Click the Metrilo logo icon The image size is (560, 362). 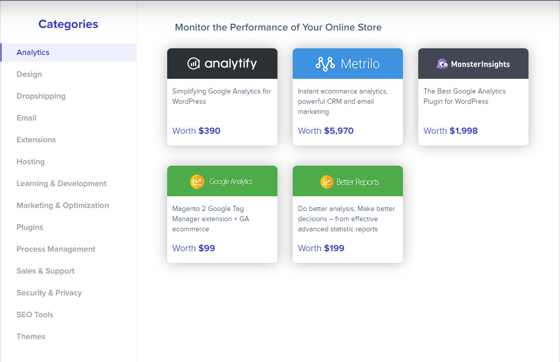[x=325, y=64]
